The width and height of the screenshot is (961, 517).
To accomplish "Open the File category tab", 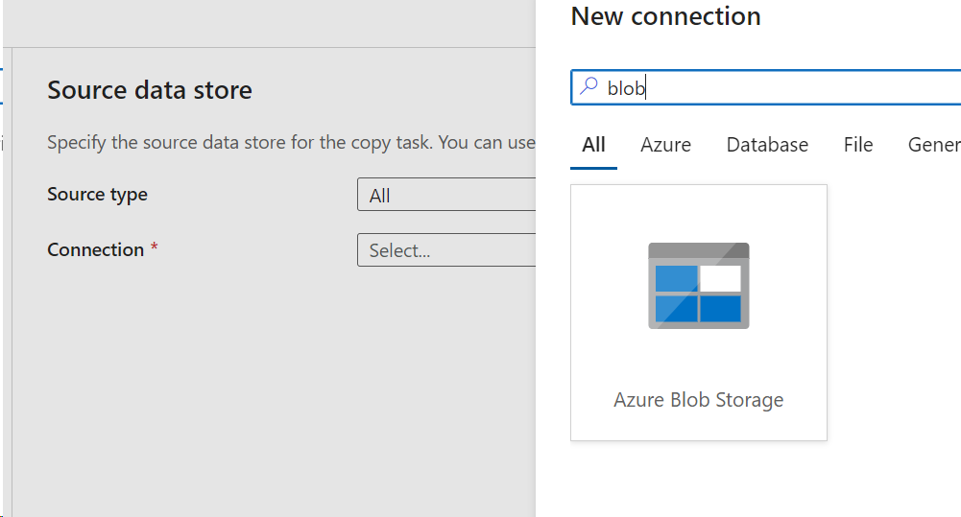I will pos(857,145).
